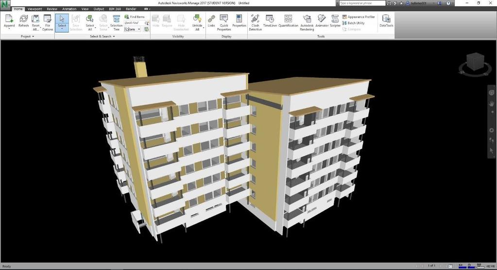Click the memory usage indicator in status bar

pos(490,266)
